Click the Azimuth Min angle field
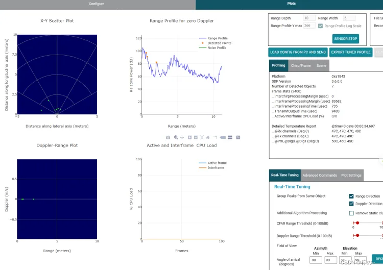Image resolution: width=383 pixels, height=270 pixels. [316, 260]
